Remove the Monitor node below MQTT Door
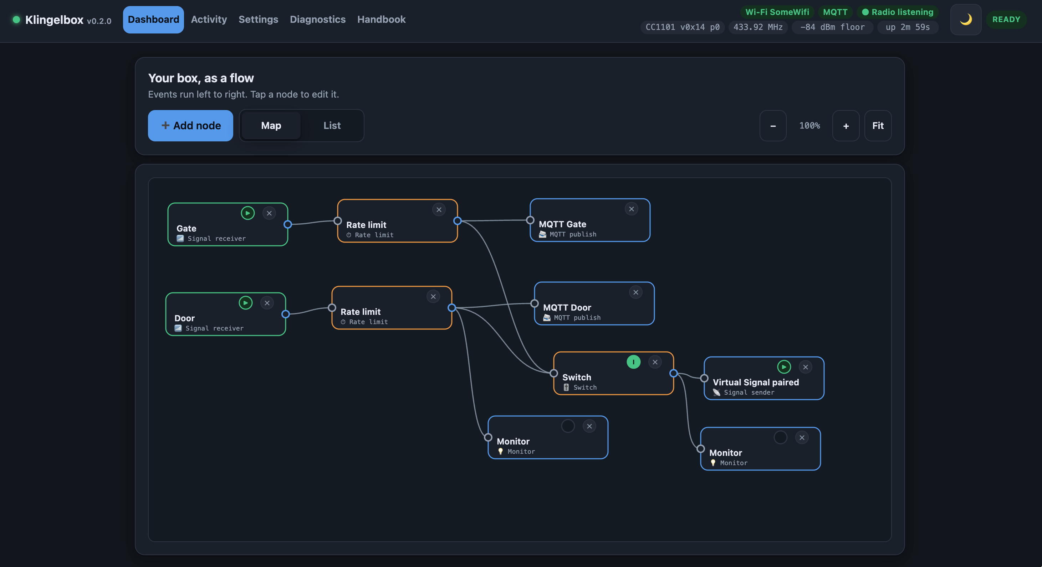The width and height of the screenshot is (1042, 567). [589, 426]
